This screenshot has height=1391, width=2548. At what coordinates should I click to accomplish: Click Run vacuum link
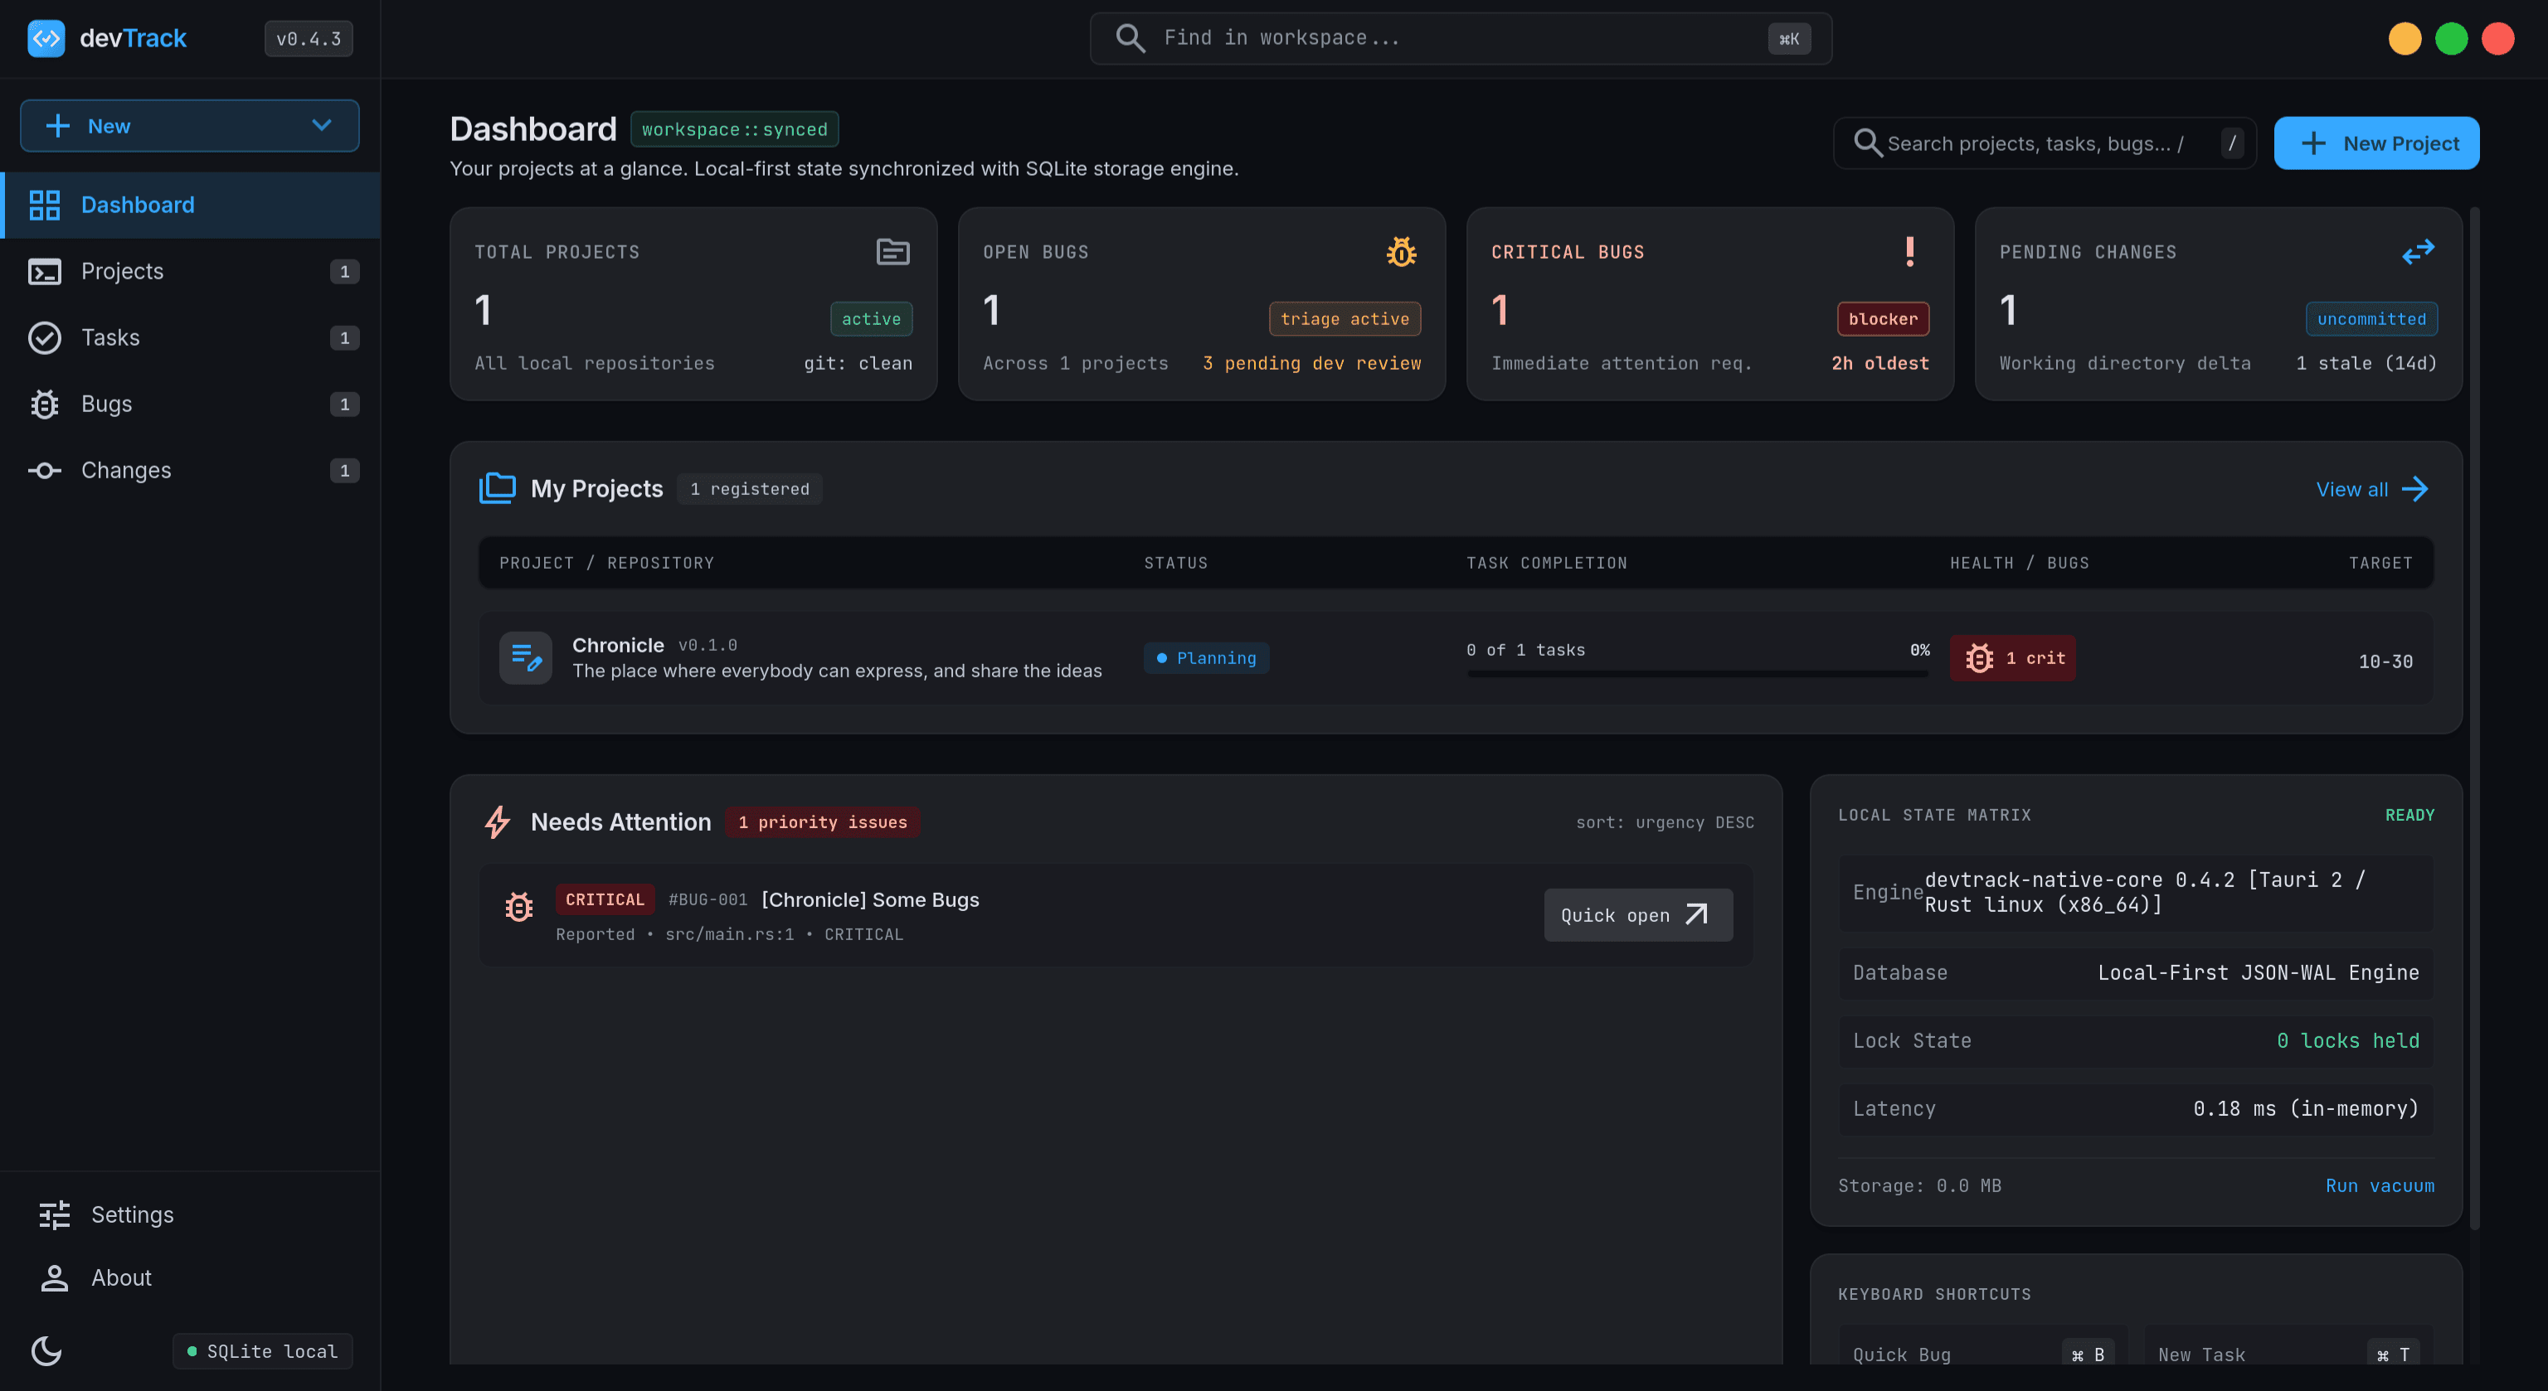(2379, 1185)
